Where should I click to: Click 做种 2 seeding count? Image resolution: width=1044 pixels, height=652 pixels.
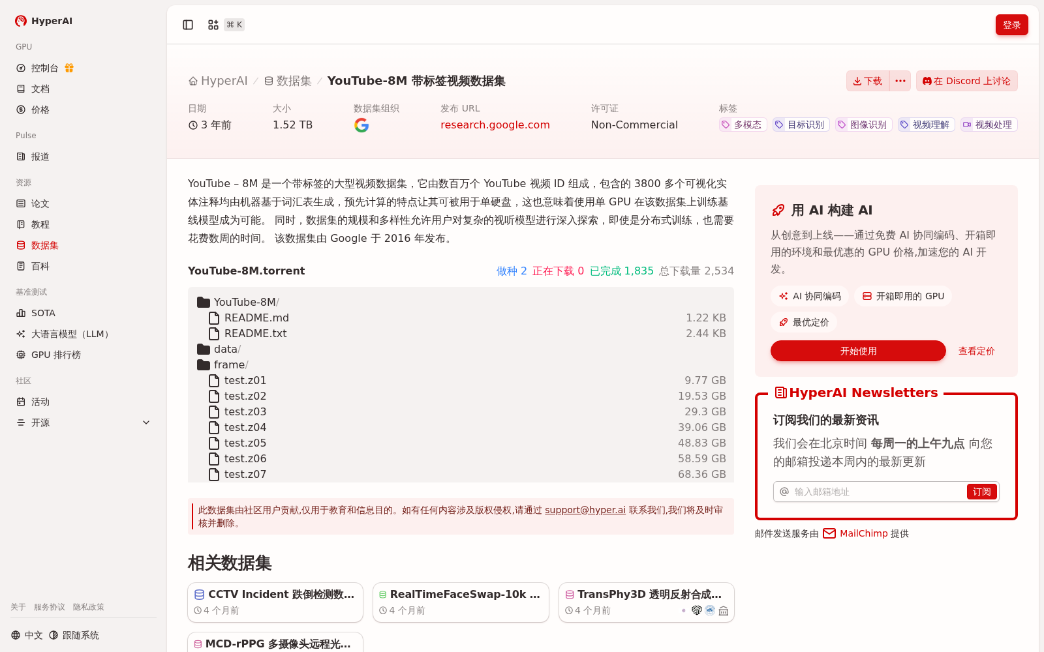pyautogui.click(x=512, y=271)
